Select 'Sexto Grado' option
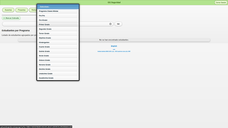The height and width of the screenshot is (128, 228). pos(58,56)
